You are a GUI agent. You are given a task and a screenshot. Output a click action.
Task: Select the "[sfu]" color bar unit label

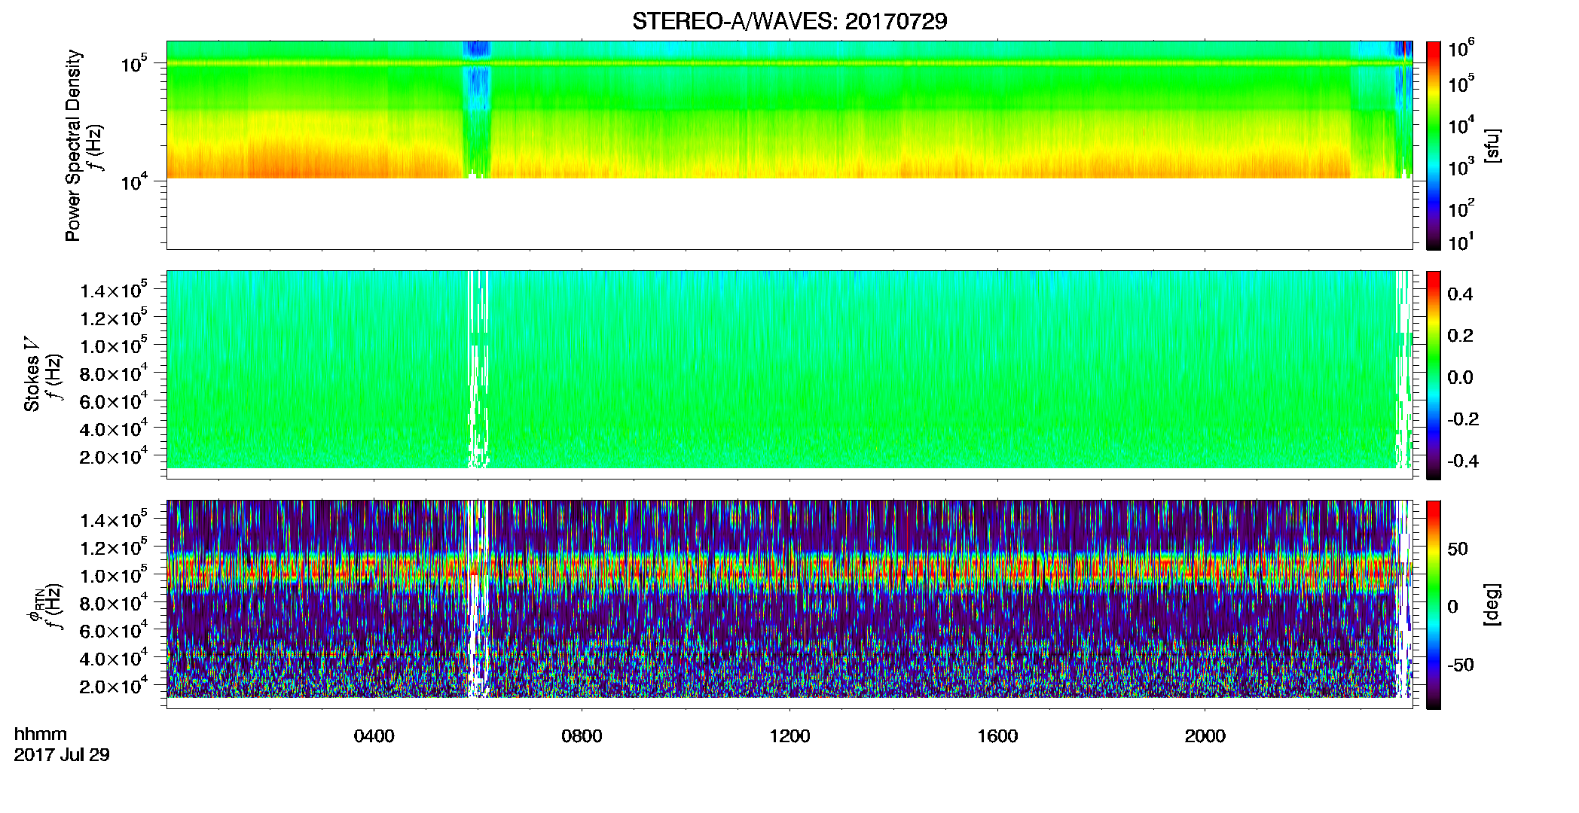1492,145
